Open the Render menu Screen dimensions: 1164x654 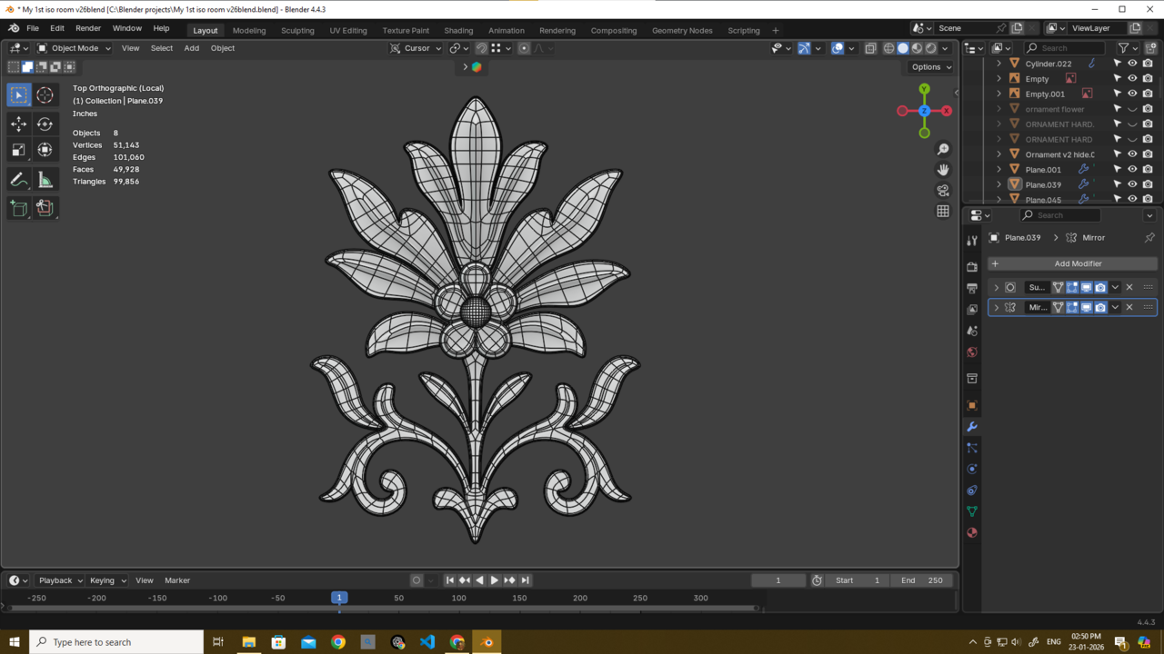click(x=88, y=28)
